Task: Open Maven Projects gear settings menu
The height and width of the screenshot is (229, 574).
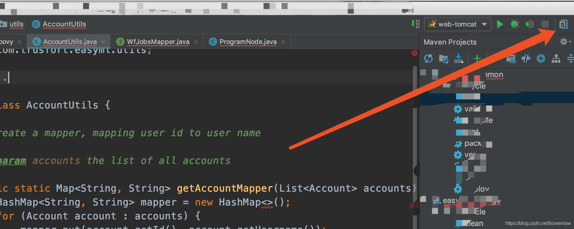Action: [565, 42]
